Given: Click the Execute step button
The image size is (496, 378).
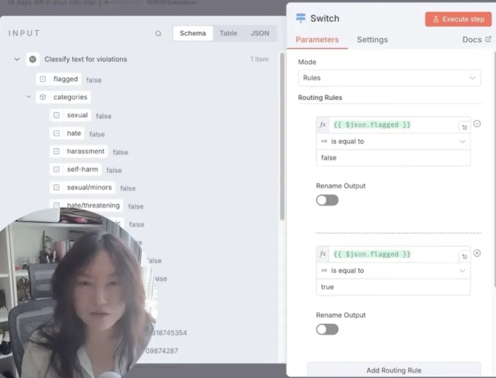Looking at the screenshot, I should pos(458,19).
